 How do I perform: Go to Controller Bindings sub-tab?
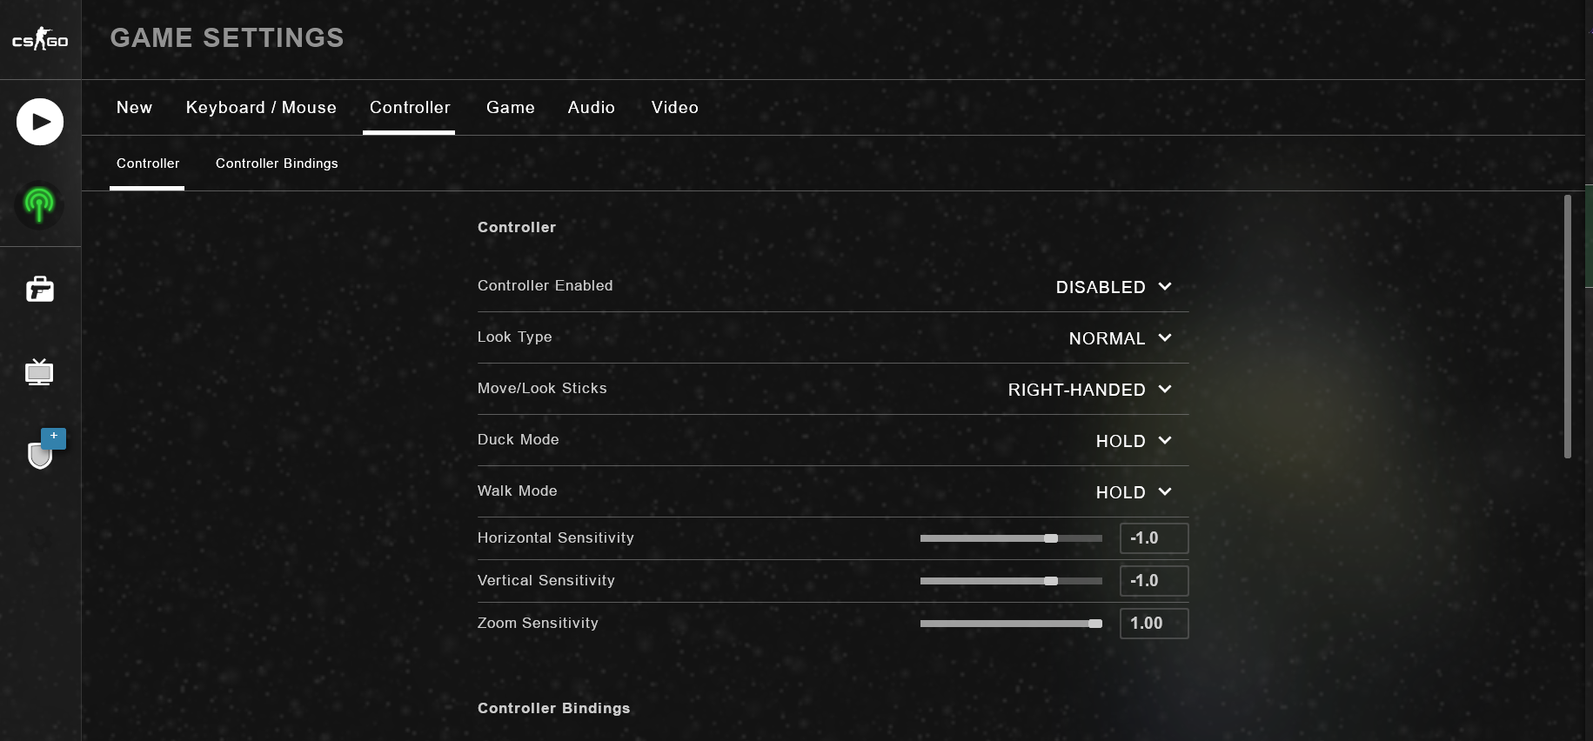coord(277,164)
